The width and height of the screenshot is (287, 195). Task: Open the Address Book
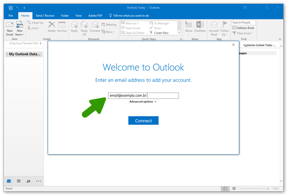tap(245, 28)
